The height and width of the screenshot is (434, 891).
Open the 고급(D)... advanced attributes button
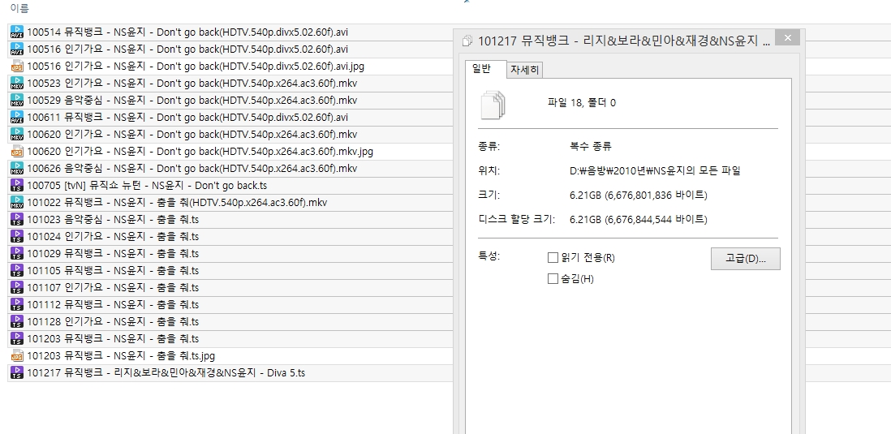coord(746,259)
